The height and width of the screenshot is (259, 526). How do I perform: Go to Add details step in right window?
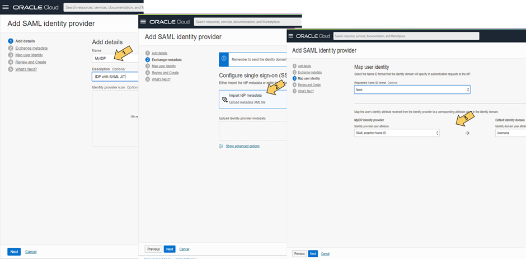pyautogui.click(x=304, y=66)
